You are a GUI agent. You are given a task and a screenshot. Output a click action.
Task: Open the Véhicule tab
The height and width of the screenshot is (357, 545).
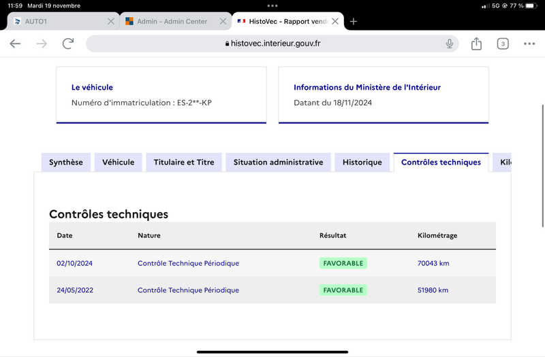click(x=118, y=163)
